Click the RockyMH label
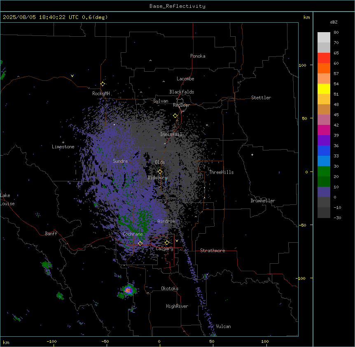355x347 pixels. pos(101,93)
